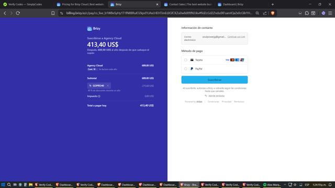
Task: Click the Brave rewards icon in toolbar
Action: tap(300, 13)
